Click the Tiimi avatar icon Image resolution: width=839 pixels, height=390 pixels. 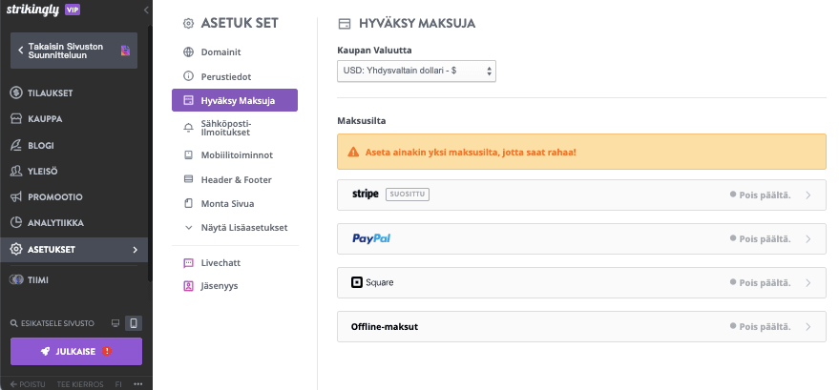pyautogui.click(x=16, y=280)
